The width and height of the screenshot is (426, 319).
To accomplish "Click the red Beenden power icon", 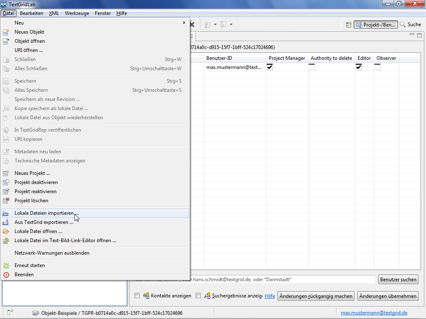I will (x=6, y=275).
